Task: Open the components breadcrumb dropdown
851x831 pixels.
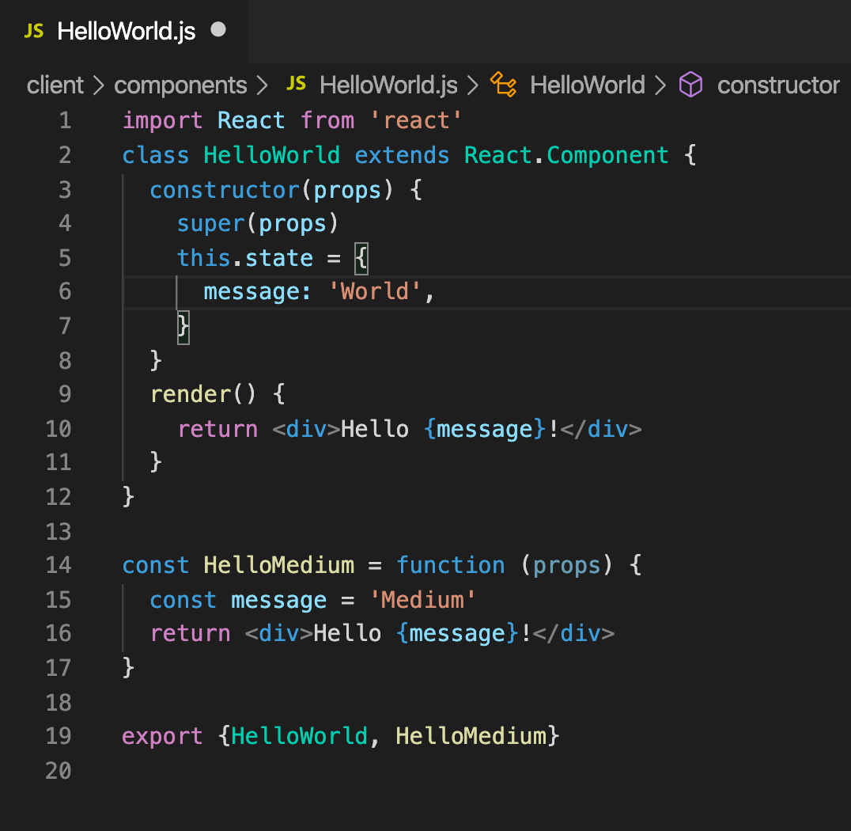Action: click(x=180, y=85)
